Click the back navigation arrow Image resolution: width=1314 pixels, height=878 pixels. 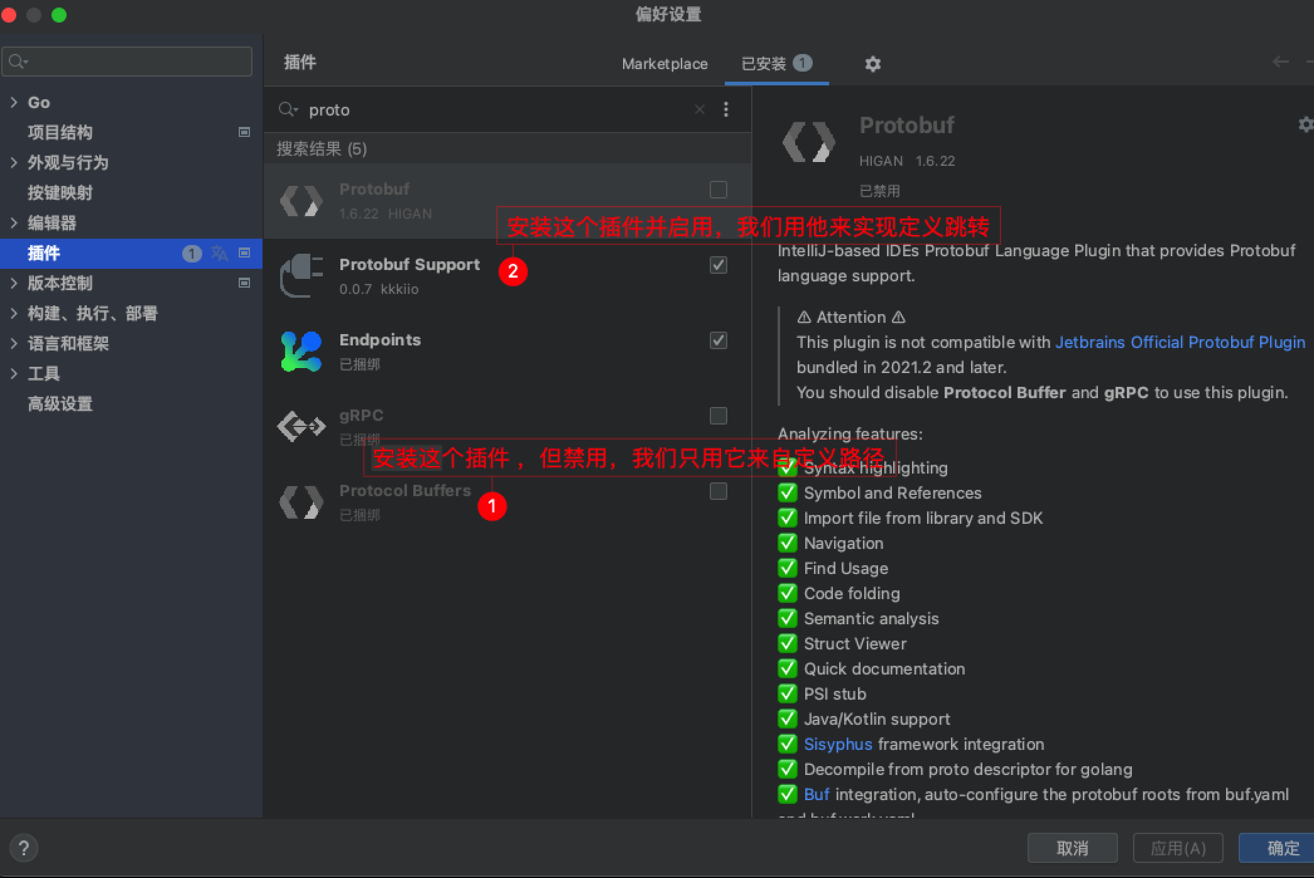[1280, 62]
